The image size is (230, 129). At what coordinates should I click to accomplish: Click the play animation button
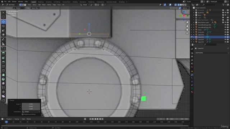pos(98,119)
